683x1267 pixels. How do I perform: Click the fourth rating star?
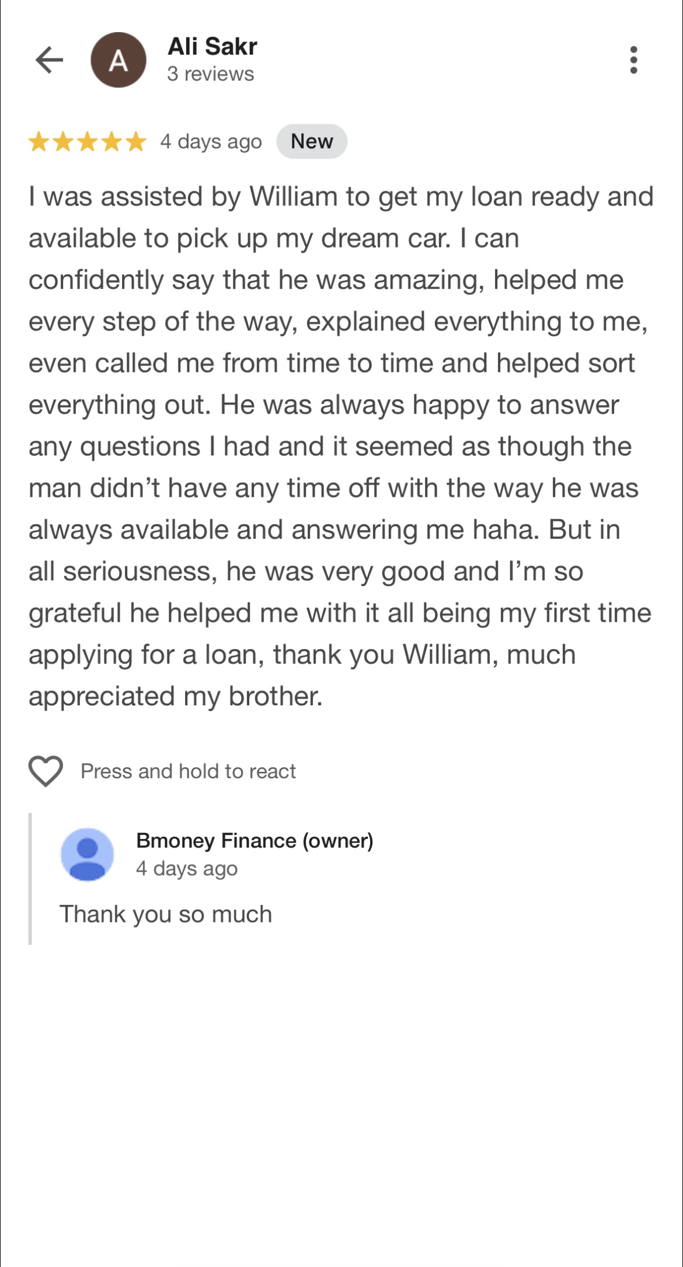pyautogui.click(x=111, y=141)
